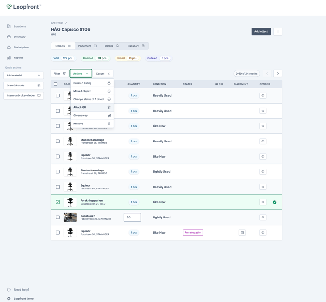Click the hand icon beside Given away
This screenshot has height=302, width=326.
pos(109,116)
